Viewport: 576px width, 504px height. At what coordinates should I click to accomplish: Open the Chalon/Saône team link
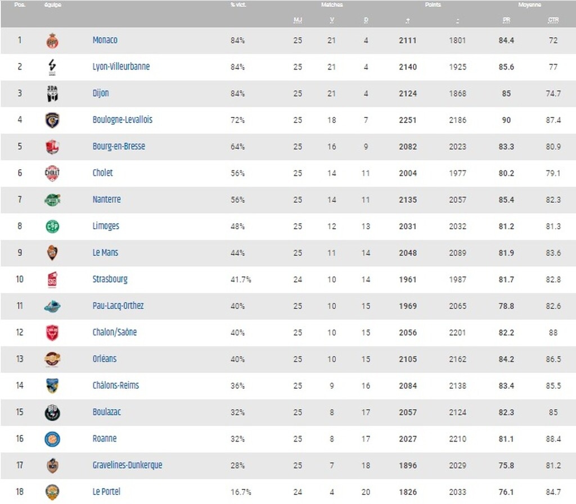pyautogui.click(x=114, y=332)
